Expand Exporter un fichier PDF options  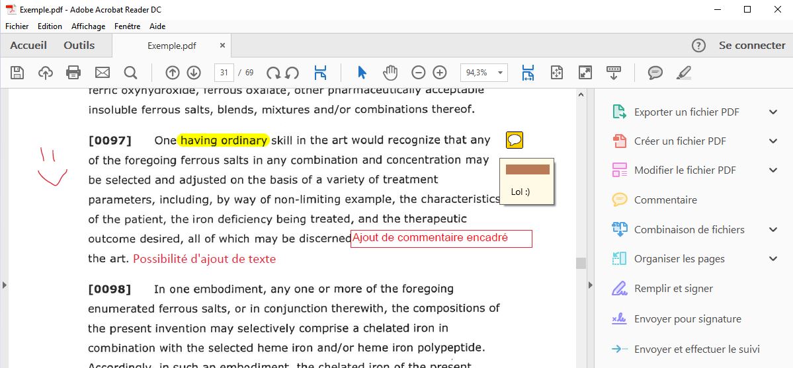(773, 112)
